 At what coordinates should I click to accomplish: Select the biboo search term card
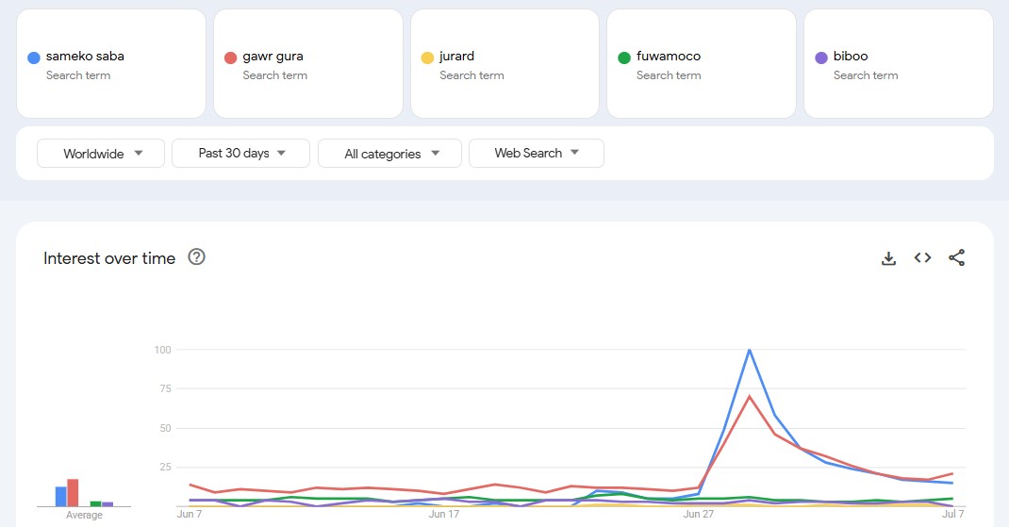click(899, 64)
